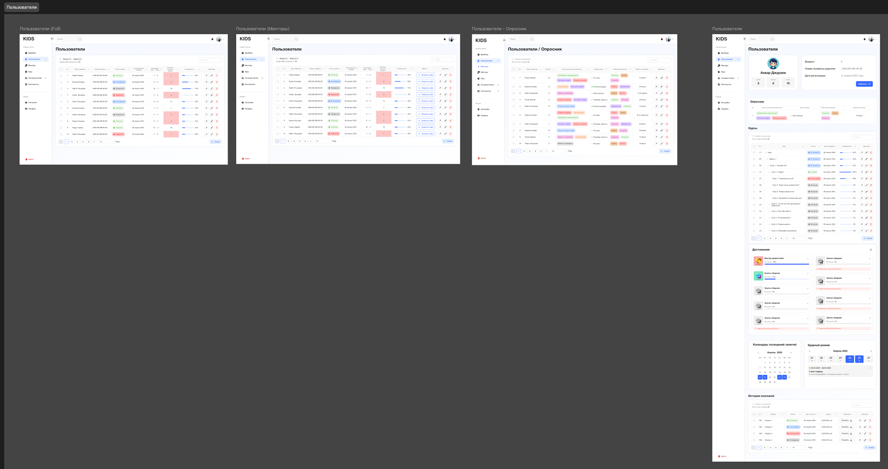This screenshot has height=469, width=888.
Task: Click the row 1 trash icon in the Опросник frame
Action: 666,78
